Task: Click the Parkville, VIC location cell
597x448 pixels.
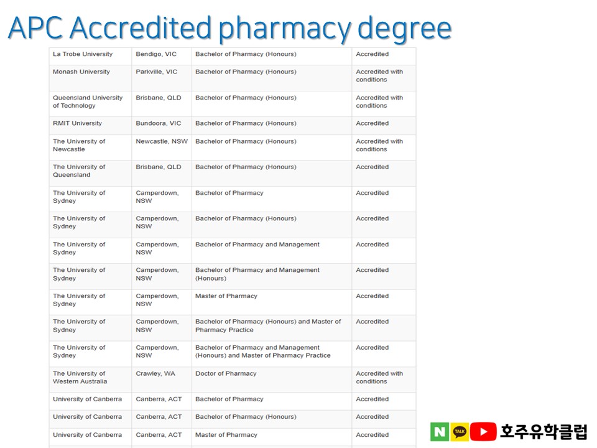Action: [x=157, y=72]
